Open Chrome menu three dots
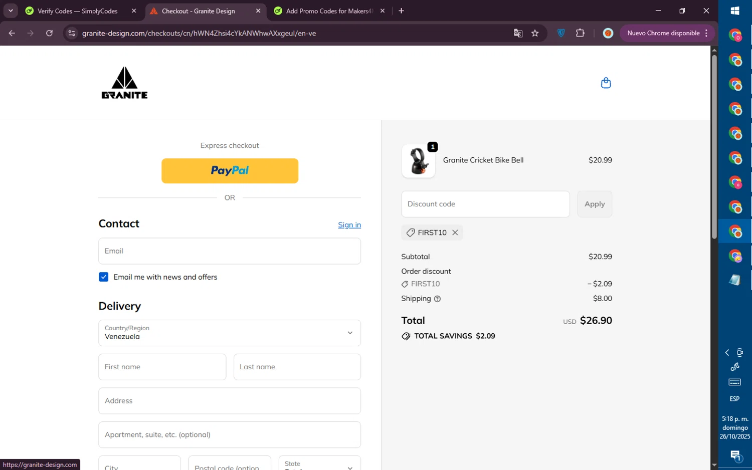 coord(706,33)
